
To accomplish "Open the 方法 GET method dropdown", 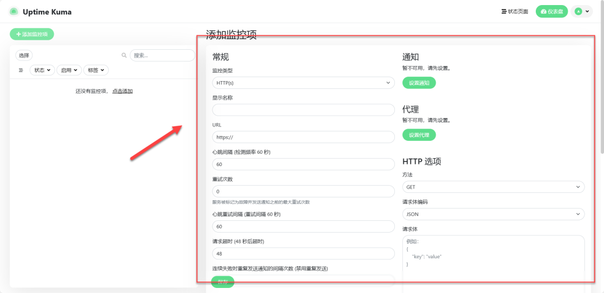I will point(493,187).
